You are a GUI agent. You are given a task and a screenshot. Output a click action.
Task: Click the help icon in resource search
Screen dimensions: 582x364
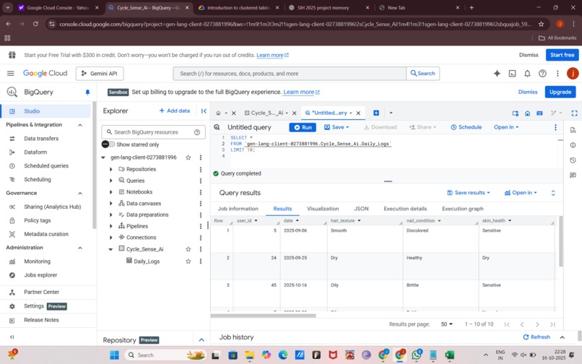tap(197, 132)
